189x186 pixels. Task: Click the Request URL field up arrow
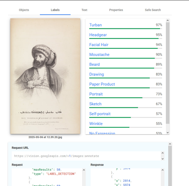[163, 153]
